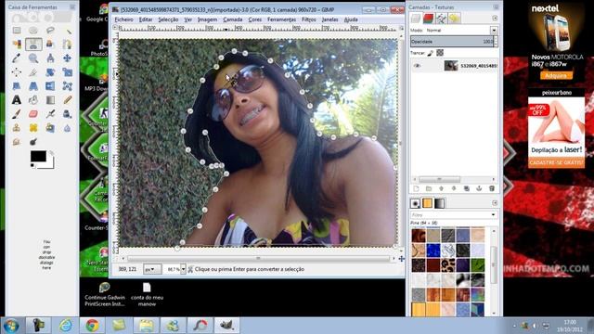The width and height of the screenshot is (594, 334).
Task: Select the Shear tool
Action: tap(17, 86)
